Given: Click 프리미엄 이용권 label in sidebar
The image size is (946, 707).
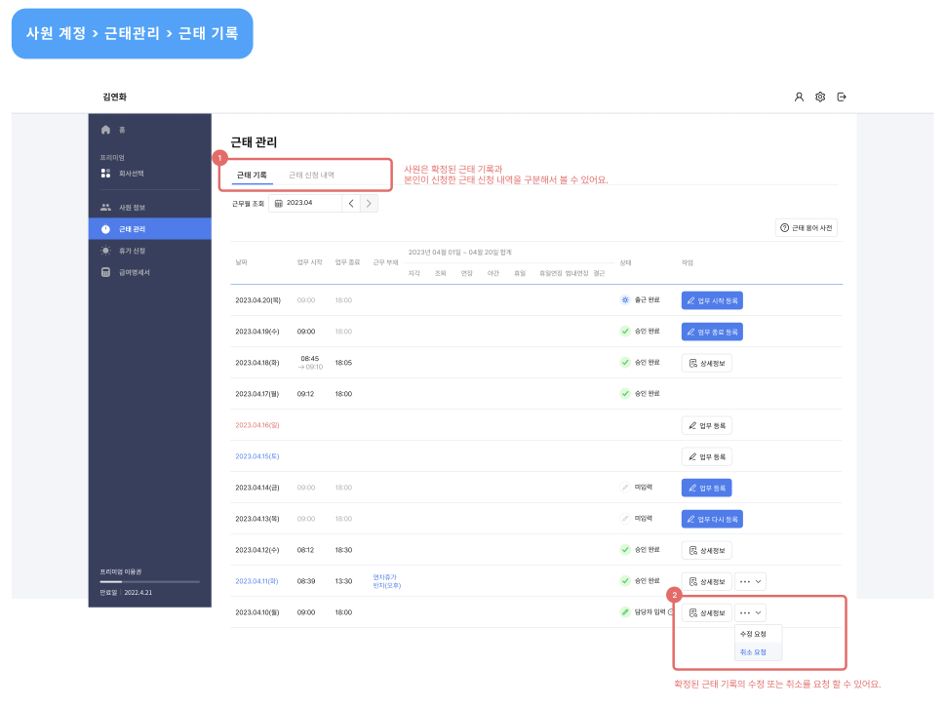Looking at the screenshot, I should coord(121,571).
